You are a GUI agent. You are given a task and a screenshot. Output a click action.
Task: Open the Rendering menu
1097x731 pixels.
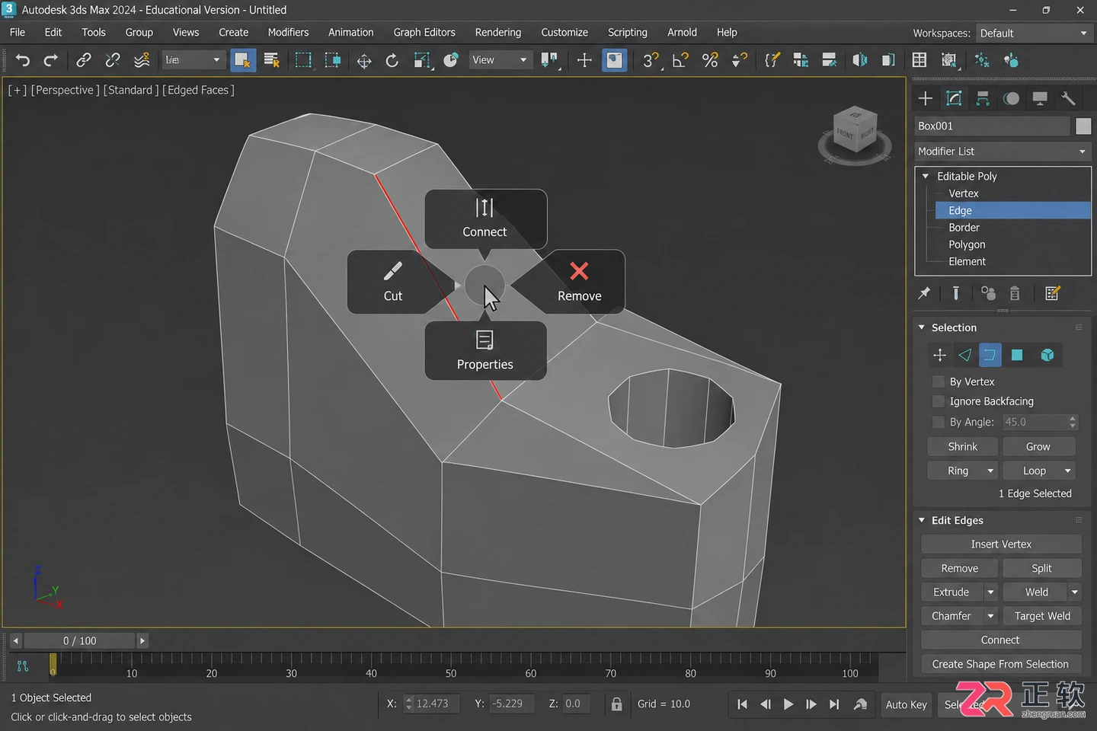[498, 32]
